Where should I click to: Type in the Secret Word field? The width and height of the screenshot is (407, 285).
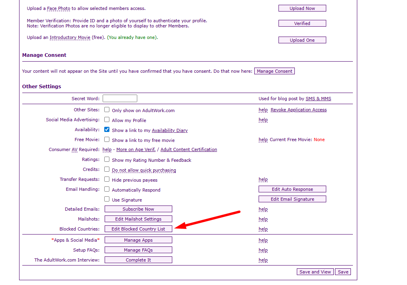click(x=120, y=99)
